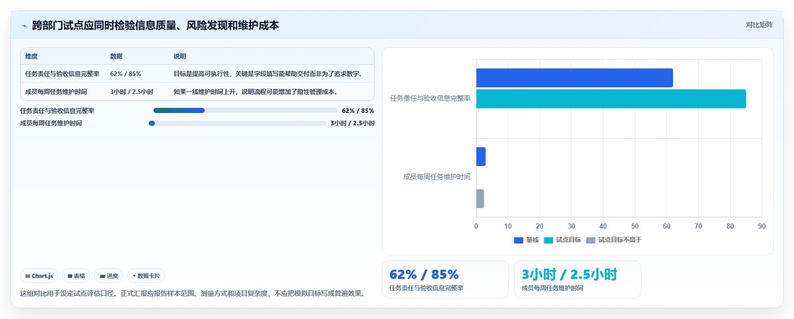794x319 pixels.
Task: Click the description starting 如果一线维护时间上升
Action: 256,92
